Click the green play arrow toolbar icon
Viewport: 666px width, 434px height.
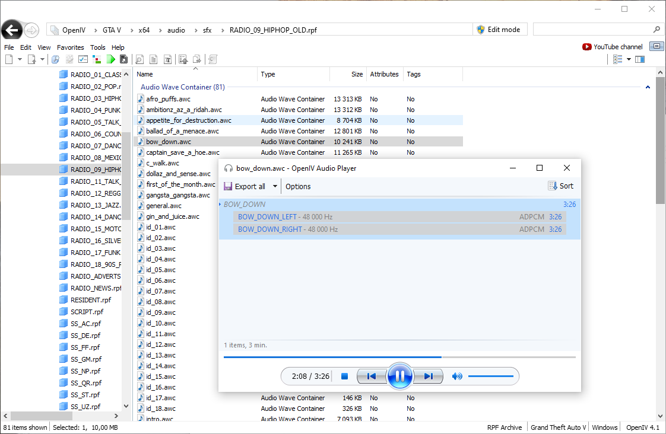click(x=110, y=59)
